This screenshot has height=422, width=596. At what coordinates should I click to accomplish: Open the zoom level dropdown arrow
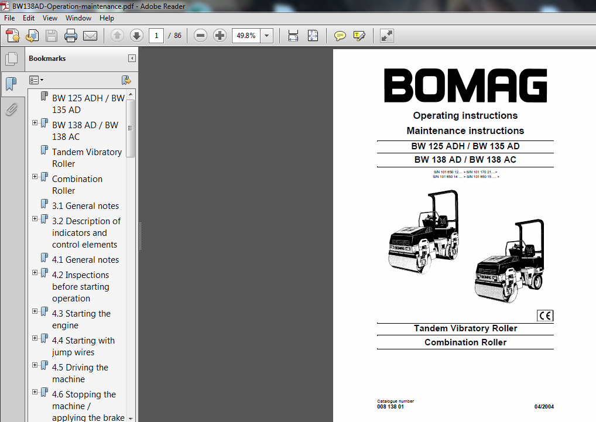pyautogui.click(x=267, y=36)
